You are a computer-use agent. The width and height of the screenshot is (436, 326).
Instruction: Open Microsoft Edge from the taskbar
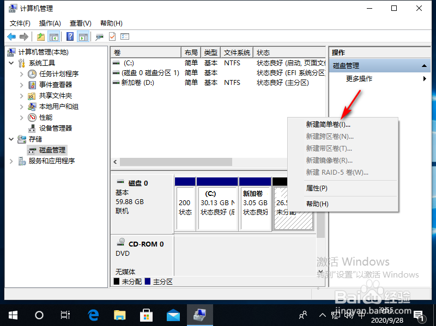point(93,315)
